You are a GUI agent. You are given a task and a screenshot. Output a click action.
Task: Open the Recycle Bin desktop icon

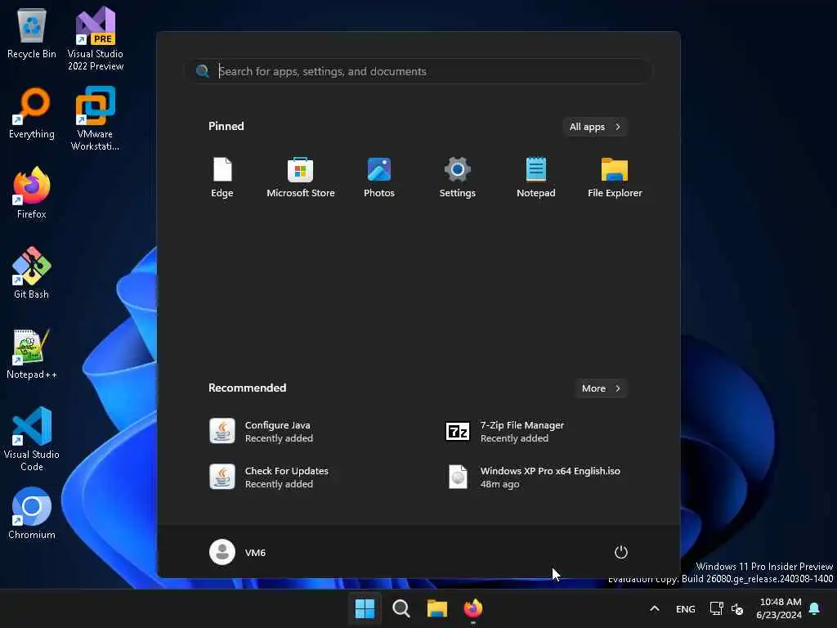click(x=32, y=33)
